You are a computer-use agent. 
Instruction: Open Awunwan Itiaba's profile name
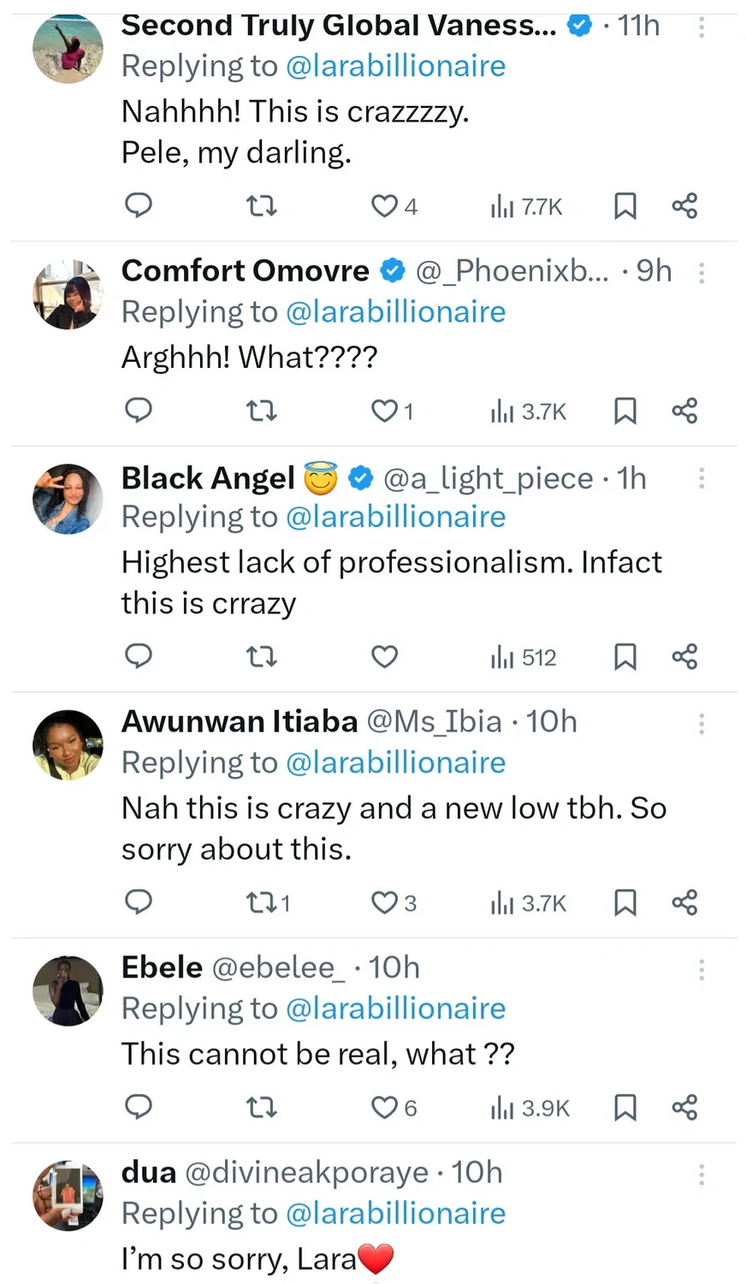point(239,722)
